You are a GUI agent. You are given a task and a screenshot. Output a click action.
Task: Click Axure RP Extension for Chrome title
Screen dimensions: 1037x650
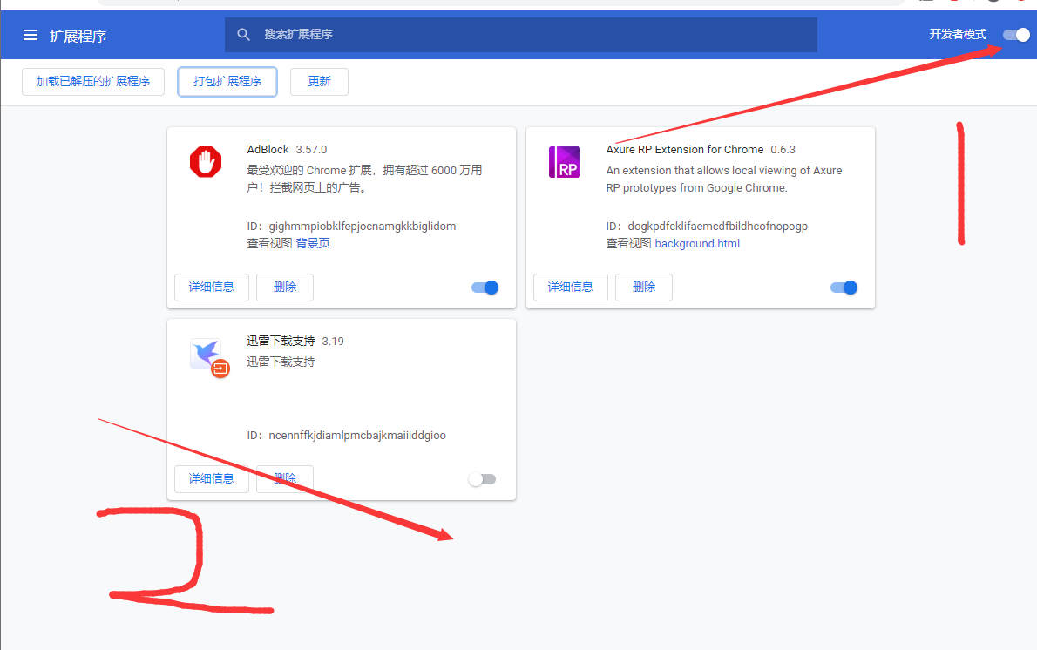[x=684, y=150]
